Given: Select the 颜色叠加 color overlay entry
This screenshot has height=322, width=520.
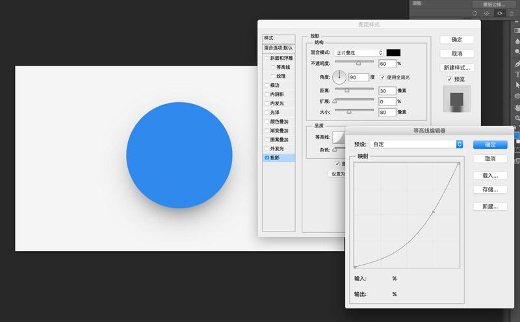Looking at the screenshot, I should click(x=279, y=122).
